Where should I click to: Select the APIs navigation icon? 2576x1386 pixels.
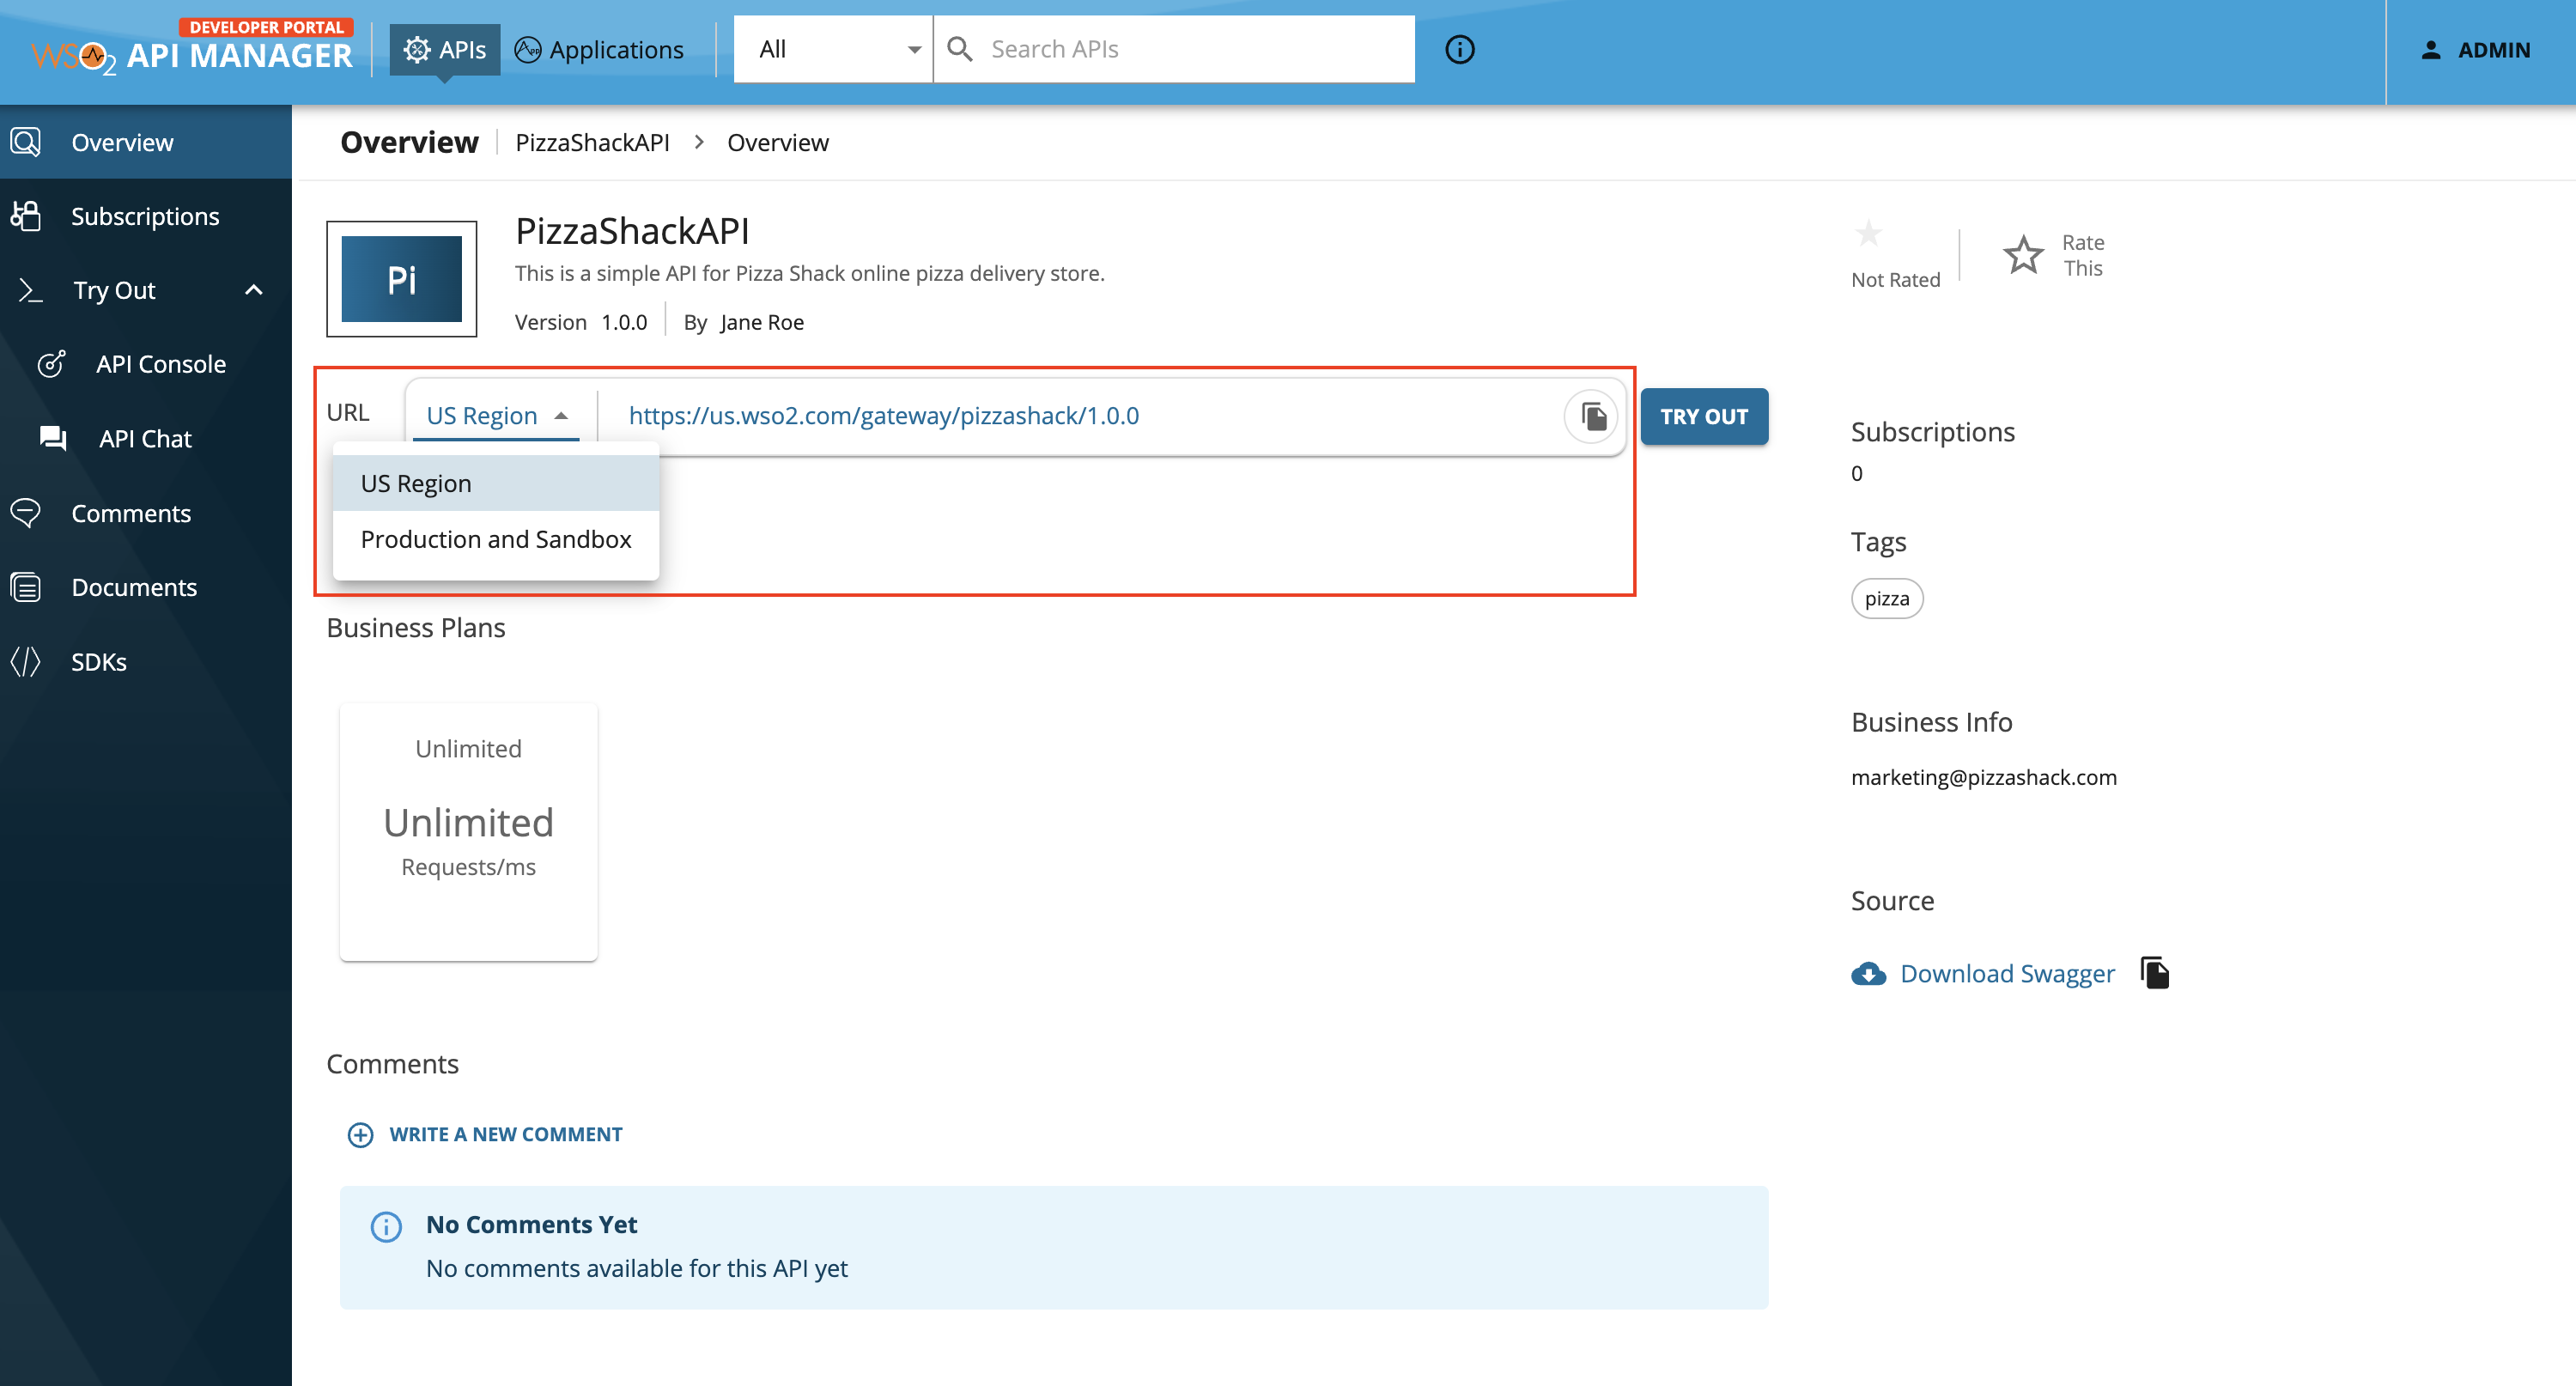tap(417, 49)
